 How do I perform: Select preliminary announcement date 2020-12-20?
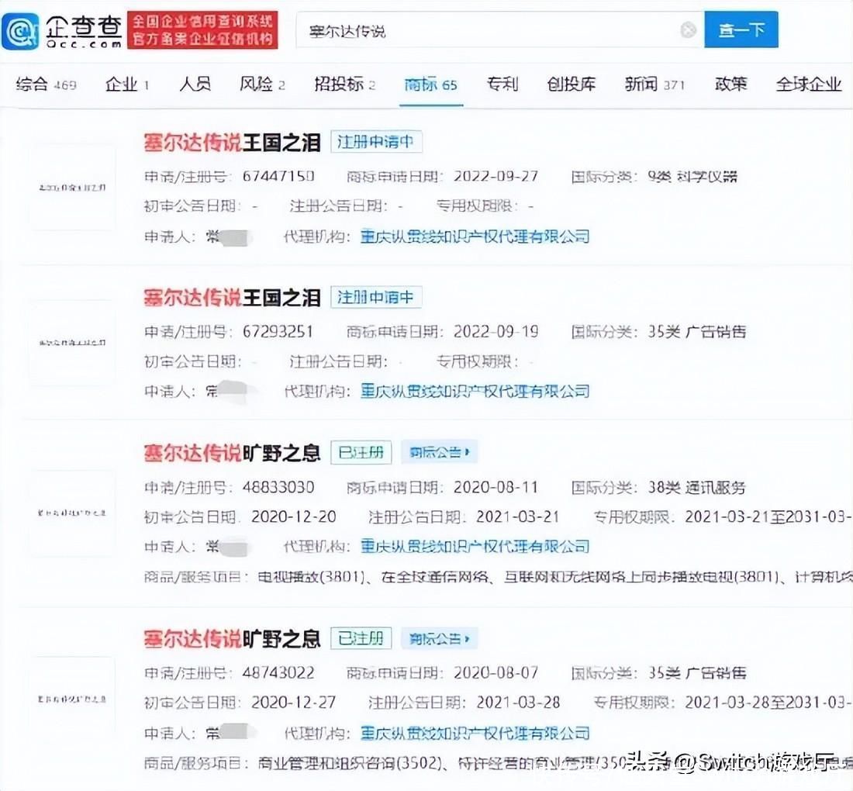[x=294, y=516]
